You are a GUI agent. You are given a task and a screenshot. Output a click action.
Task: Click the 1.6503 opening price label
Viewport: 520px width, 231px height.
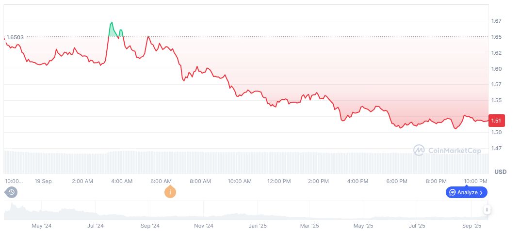[15, 37]
